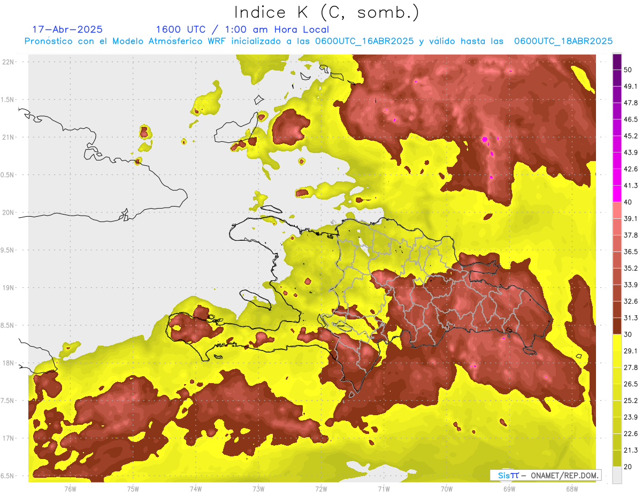This screenshot has width=642, height=496.
Task: Click the '71W' longitude label
Action: (x=384, y=489)
